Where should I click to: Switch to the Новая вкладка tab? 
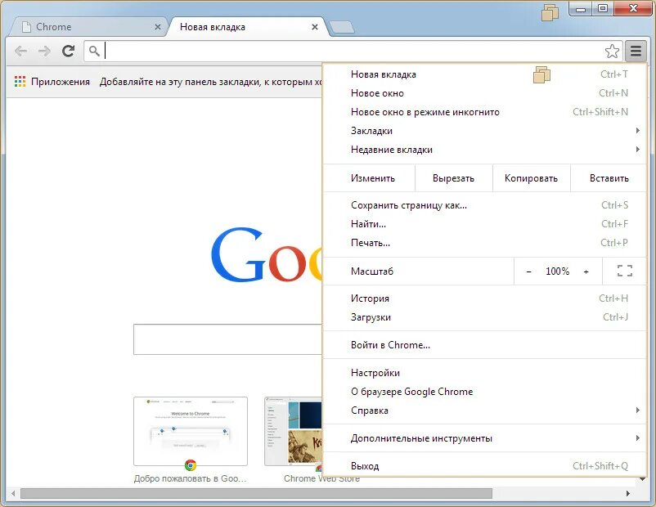247,27
